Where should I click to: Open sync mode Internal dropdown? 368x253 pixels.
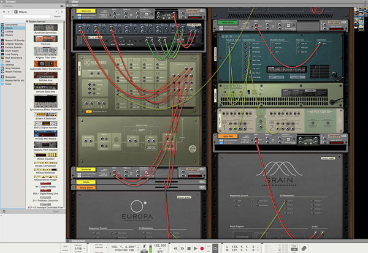101,247
